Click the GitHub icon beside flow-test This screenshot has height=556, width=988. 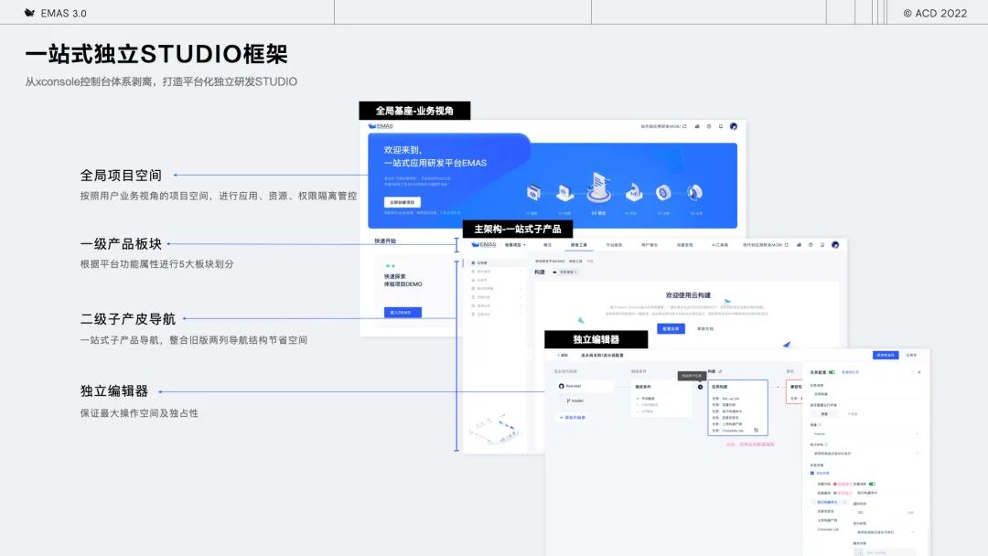[x=562, y=386]
